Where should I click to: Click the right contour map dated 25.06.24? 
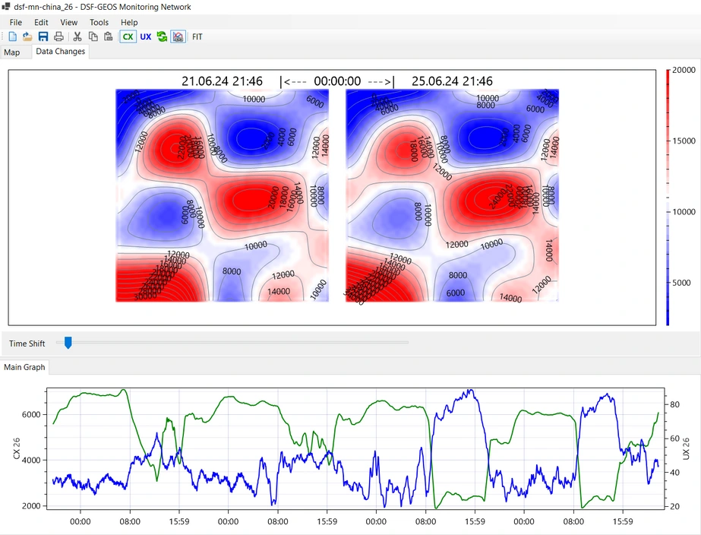pyautogui.click(x=452, y=195)
